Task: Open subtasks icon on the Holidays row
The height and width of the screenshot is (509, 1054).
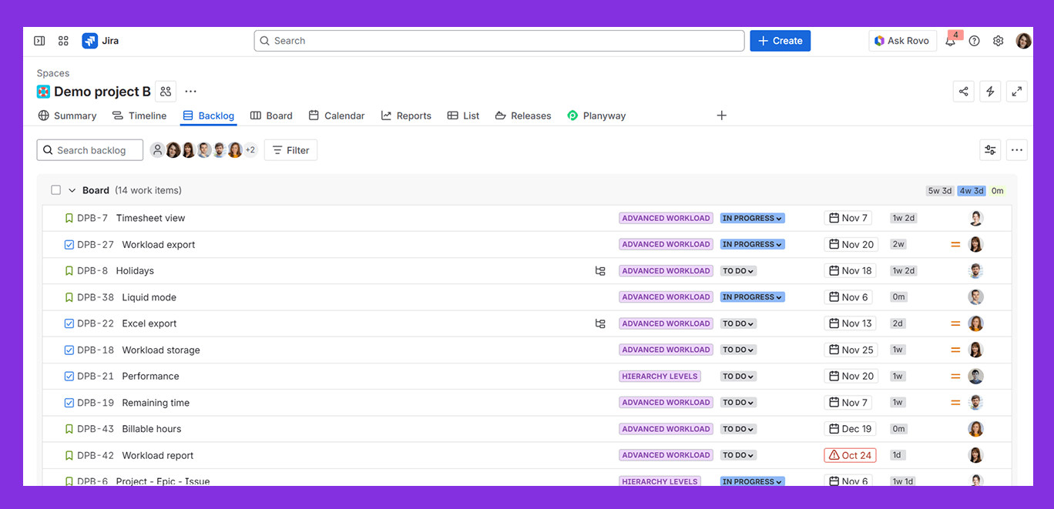Action: click(x=600, y=270)
